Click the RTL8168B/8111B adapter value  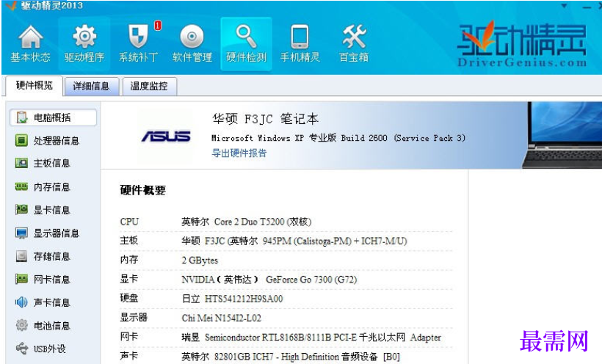pyautogui.click(x=311, y=337)
